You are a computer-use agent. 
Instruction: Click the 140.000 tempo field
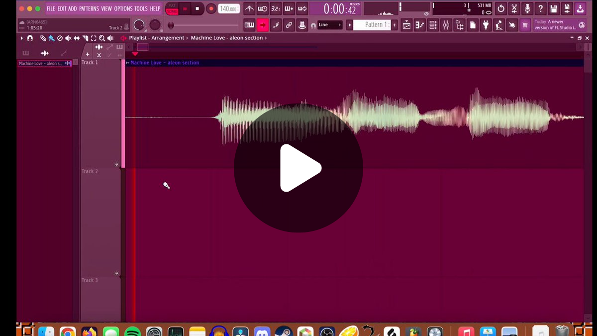[x=229, y=8]
